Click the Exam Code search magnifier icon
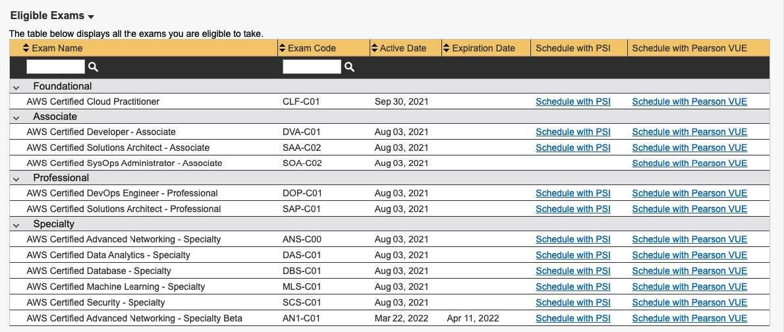 (x=350, y=67)
